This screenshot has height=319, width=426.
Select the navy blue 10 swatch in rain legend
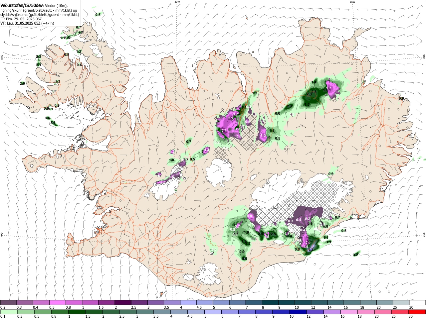(298, 312)
